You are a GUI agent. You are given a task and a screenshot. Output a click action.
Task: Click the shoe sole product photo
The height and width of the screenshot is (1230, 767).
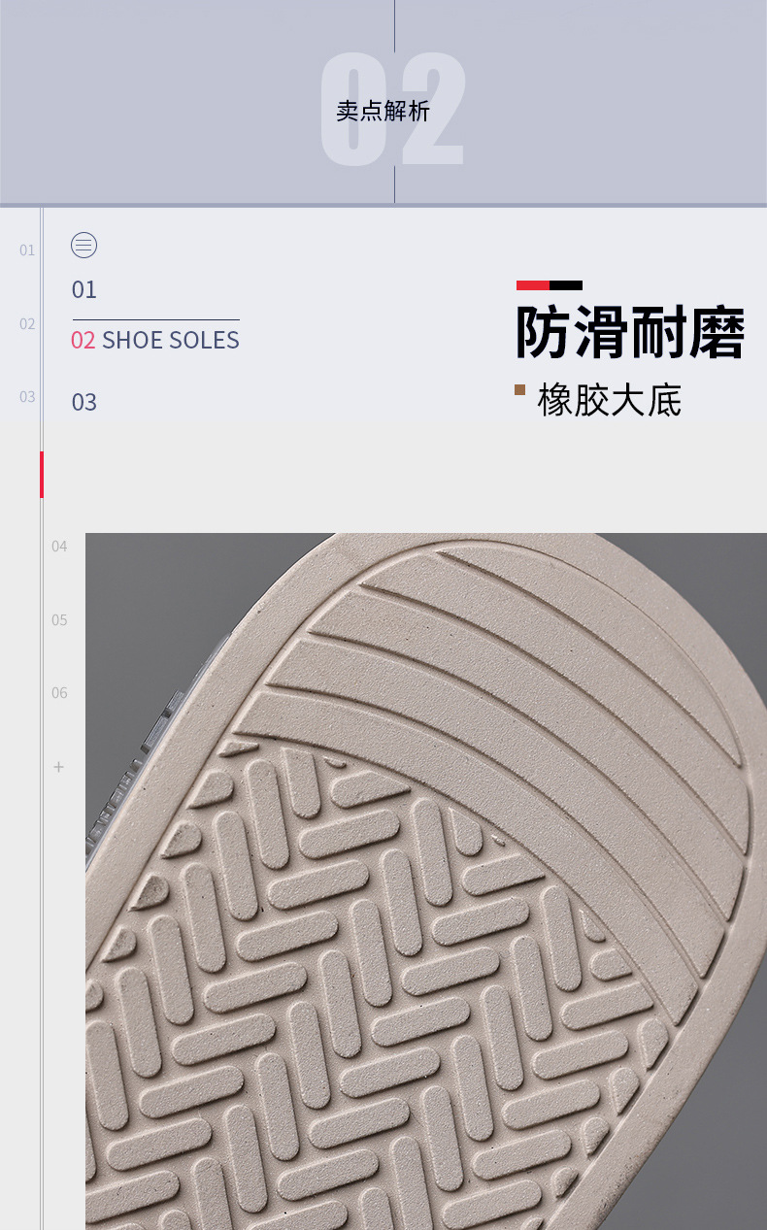click(x=426, y=881)
